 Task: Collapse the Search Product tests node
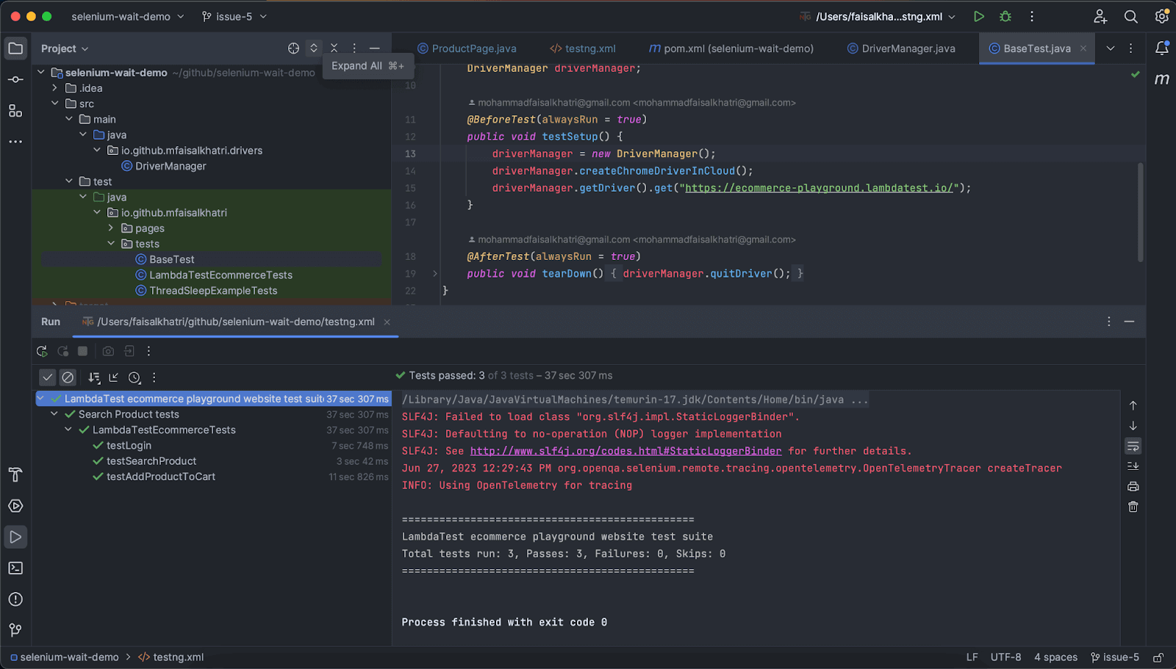click(x=53, y=413)
